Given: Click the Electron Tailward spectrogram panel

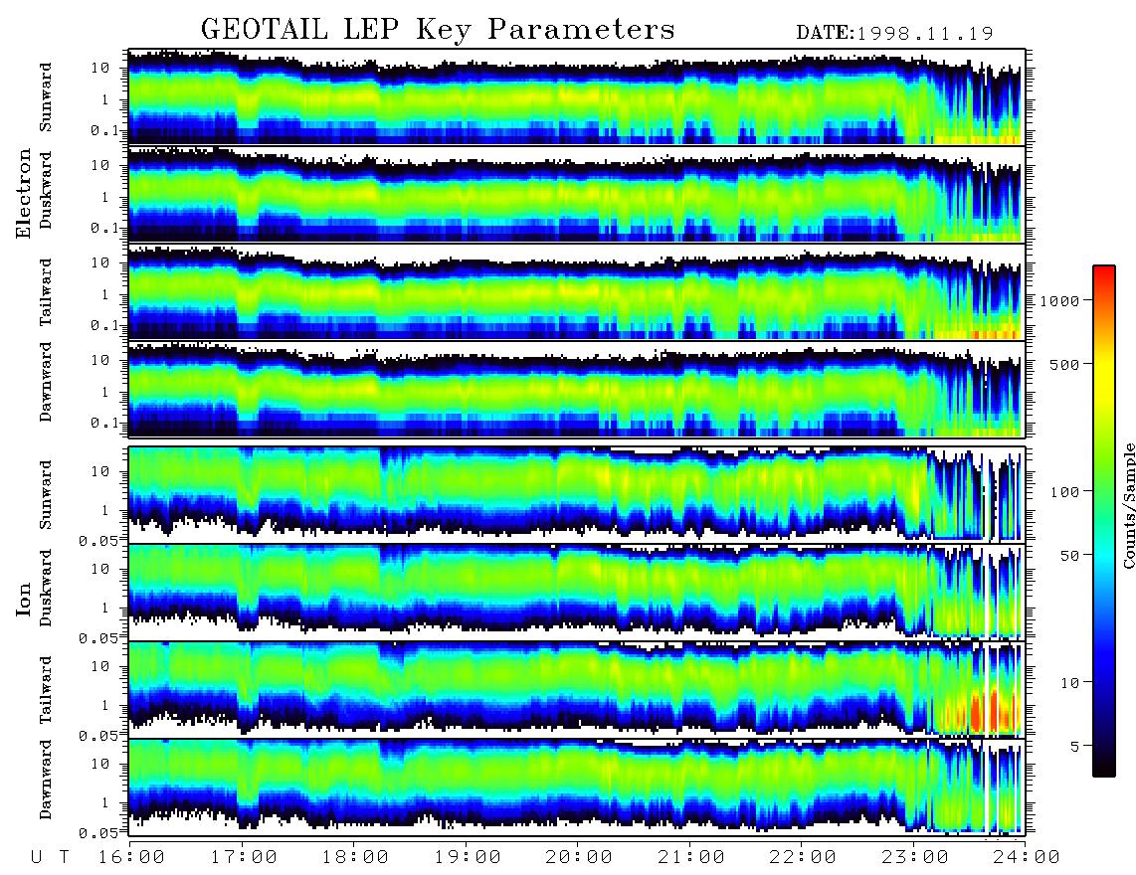Looking at the screenshot, I should [576, 291].
